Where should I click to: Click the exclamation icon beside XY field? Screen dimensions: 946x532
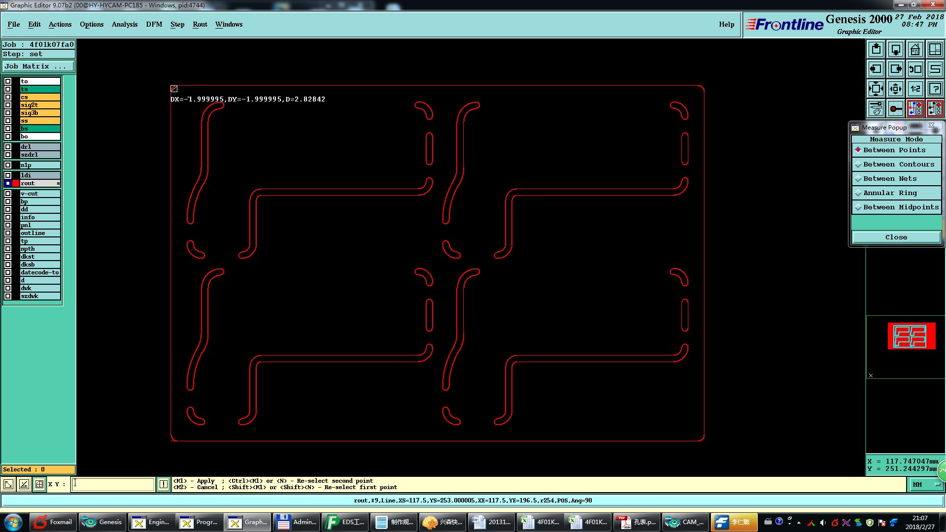tap(164, 484)
